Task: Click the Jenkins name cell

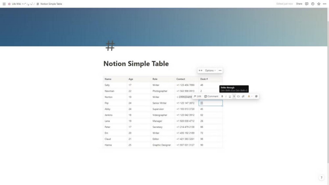Action: tap(115, 115)
